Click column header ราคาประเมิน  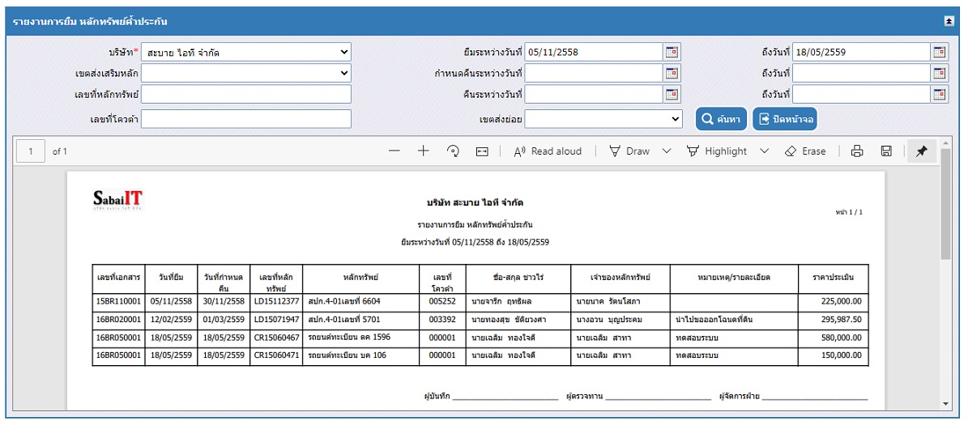click(834, 278)
